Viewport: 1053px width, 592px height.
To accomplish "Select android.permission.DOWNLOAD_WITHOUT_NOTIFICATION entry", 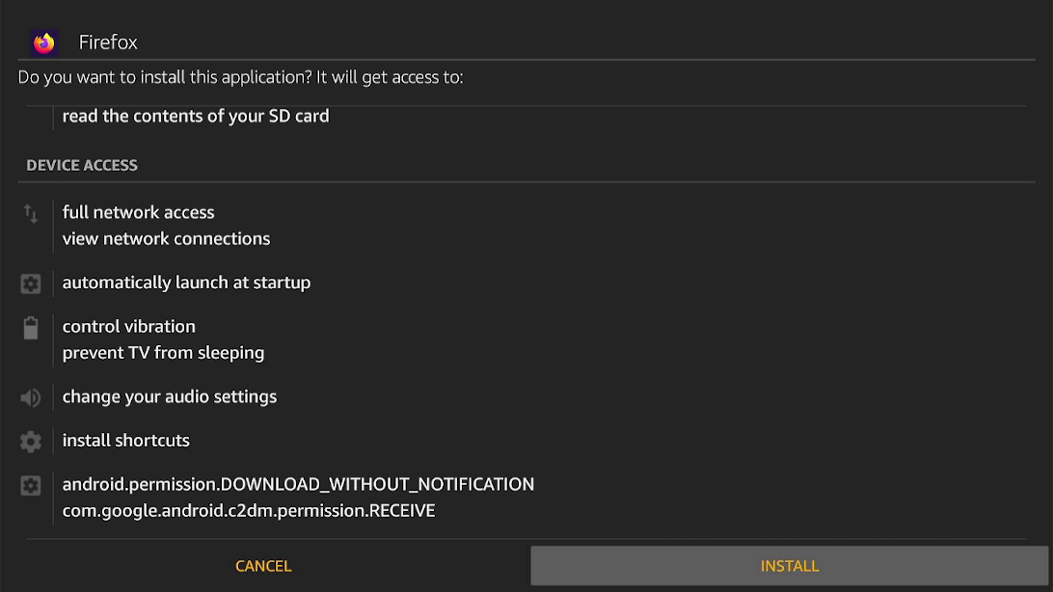I will (x=298, y=484).
